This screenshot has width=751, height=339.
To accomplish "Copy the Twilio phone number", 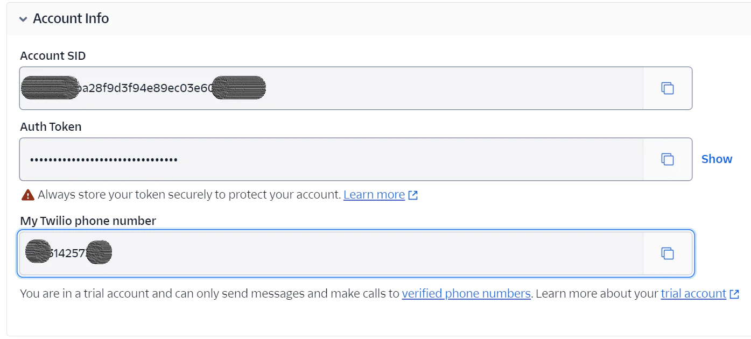I will coord(667,253).
